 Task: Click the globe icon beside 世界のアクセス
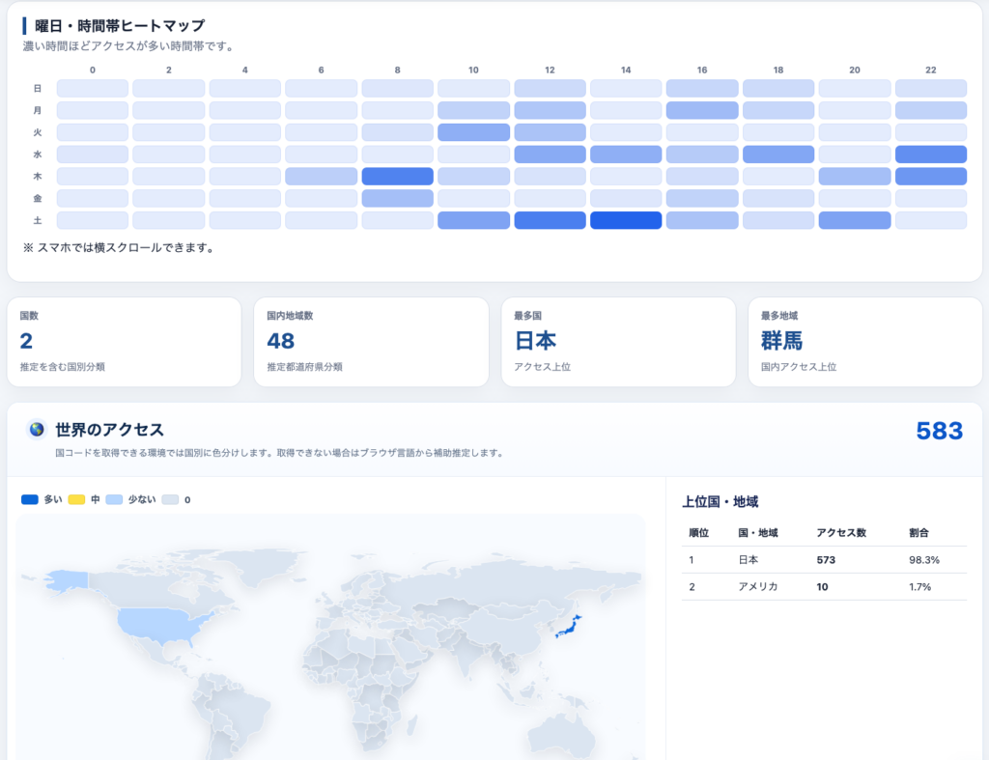pos(37,430)
